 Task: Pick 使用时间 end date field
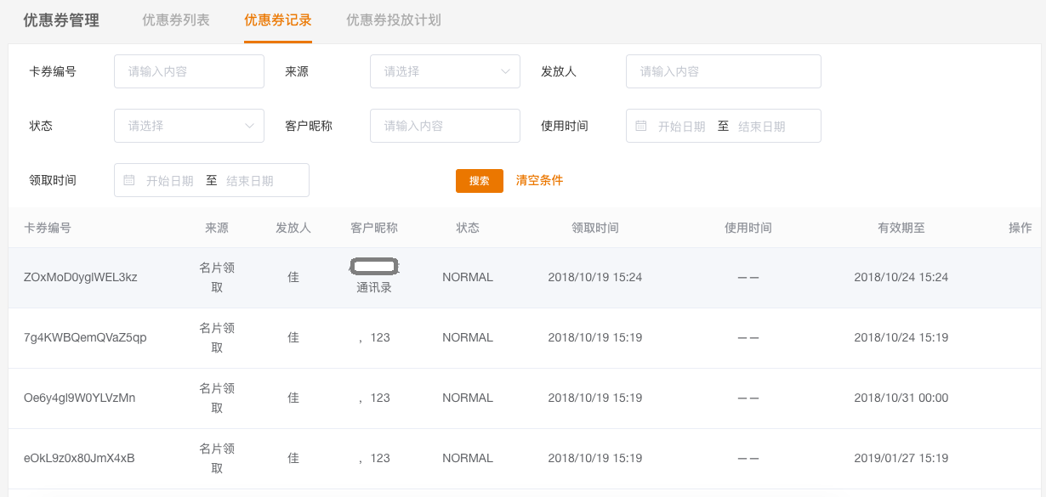(x=761, y=127)
